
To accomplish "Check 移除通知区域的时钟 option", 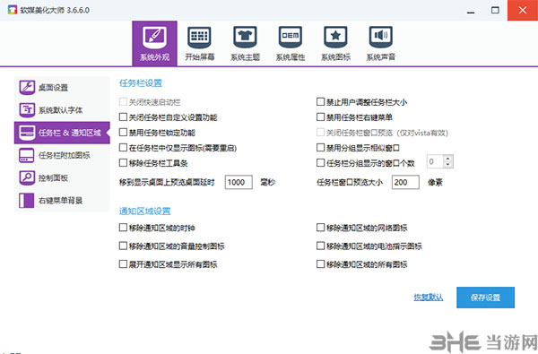I will point(123,228).
